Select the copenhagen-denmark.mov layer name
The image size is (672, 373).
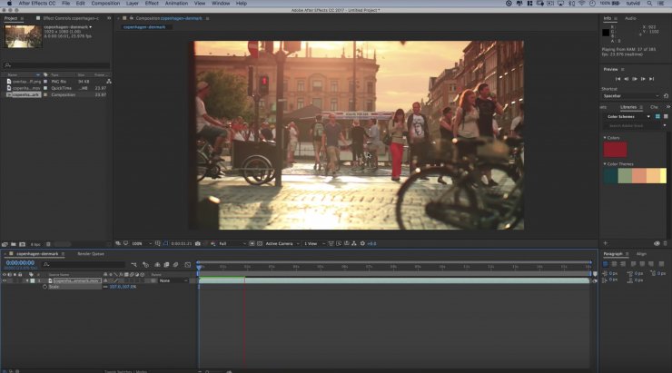click(x=77, y=281)
